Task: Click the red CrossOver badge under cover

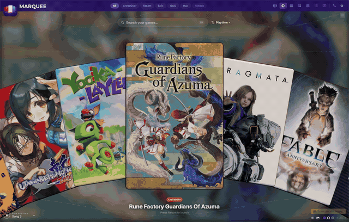Action: click(x=174, y=200)
